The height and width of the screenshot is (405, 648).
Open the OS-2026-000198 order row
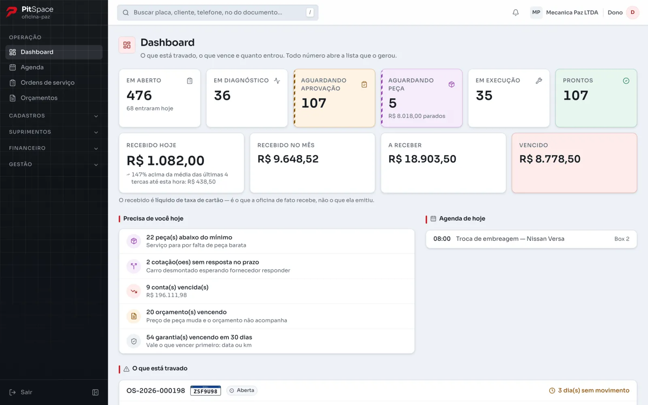pyautogui.click(x=378, y=391)
